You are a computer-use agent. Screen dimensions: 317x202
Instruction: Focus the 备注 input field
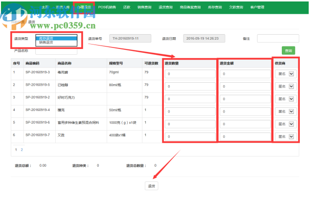tap(278, 39)
